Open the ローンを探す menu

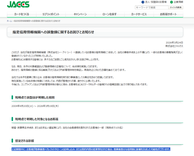point(109,14)
